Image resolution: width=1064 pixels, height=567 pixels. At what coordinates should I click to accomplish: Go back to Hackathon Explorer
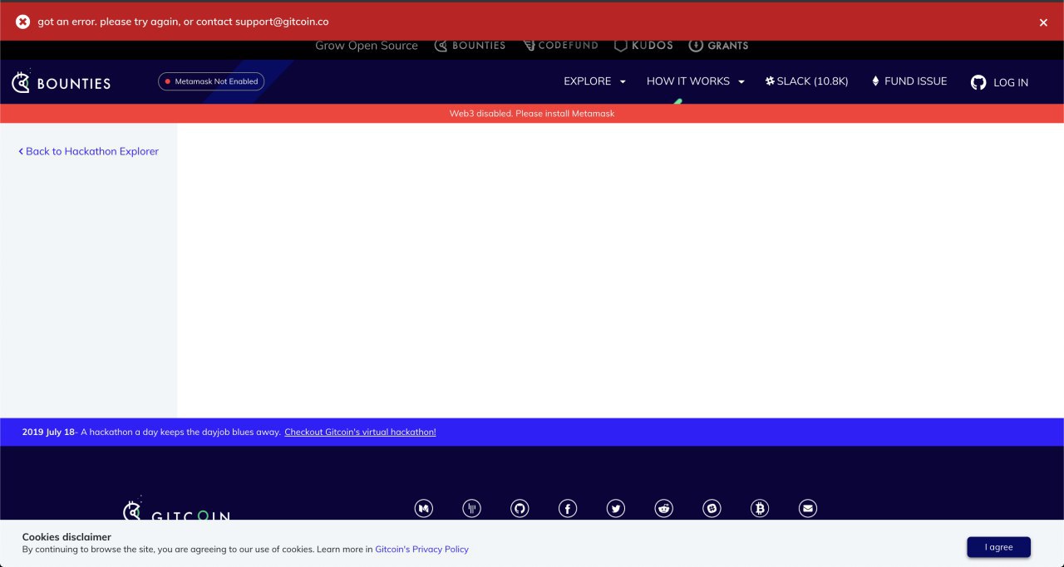point(88,151)
